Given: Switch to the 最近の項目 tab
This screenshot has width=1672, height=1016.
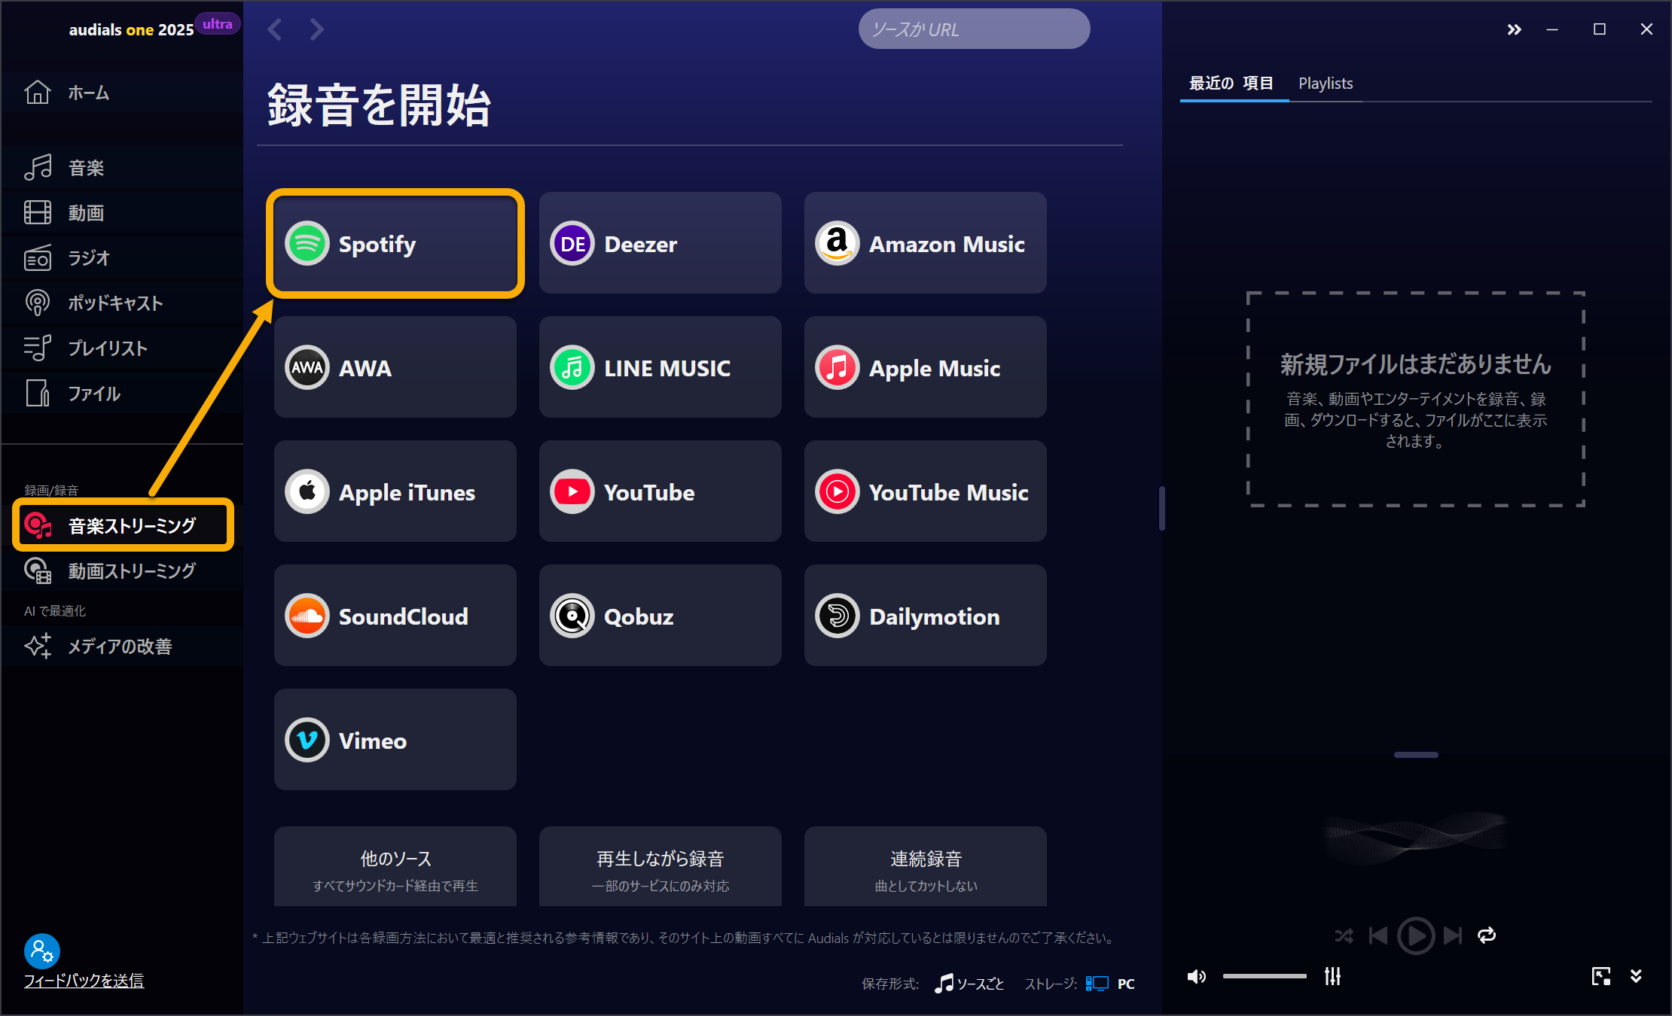Looking at the screenshot, I should point(1231,84).
